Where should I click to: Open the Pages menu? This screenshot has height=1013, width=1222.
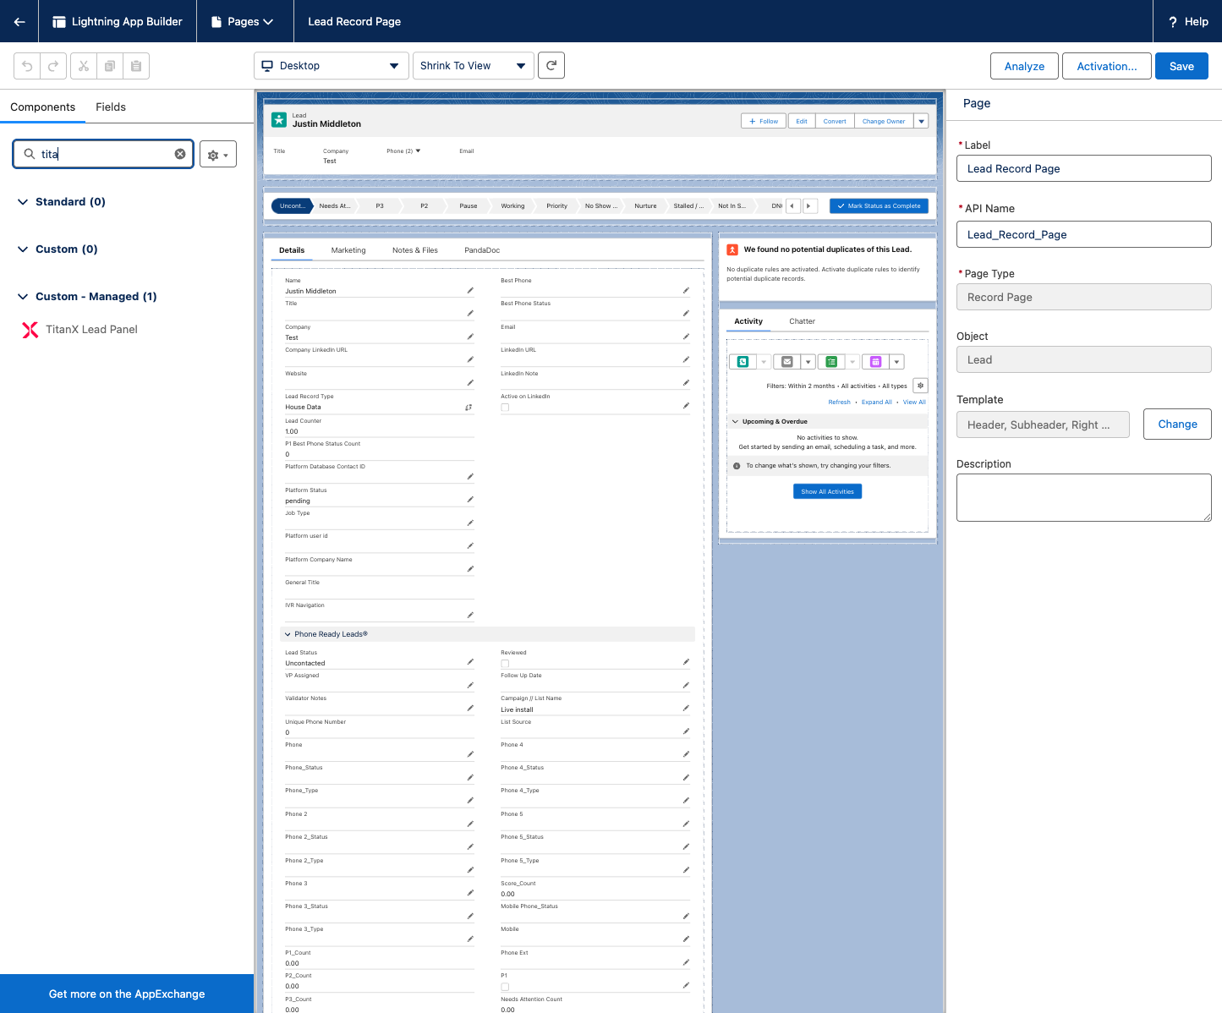click(x=242, y=21)
